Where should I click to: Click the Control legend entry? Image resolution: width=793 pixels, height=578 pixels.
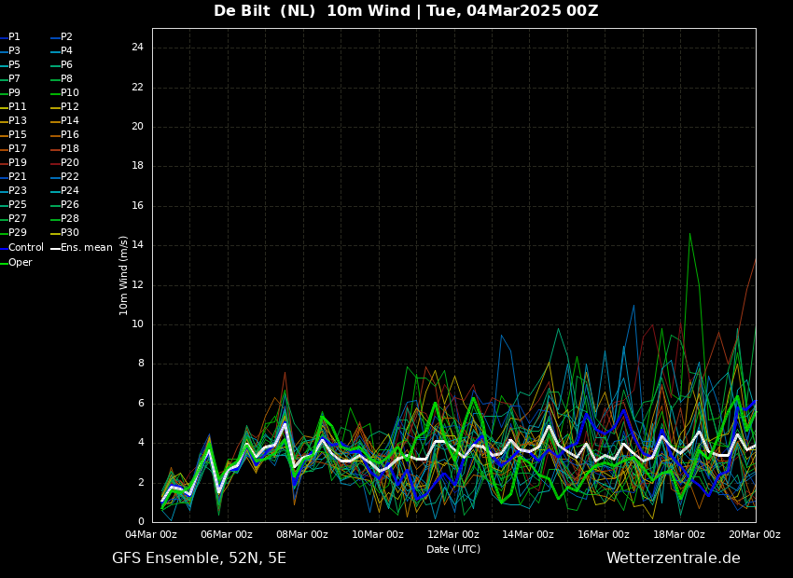21,248
